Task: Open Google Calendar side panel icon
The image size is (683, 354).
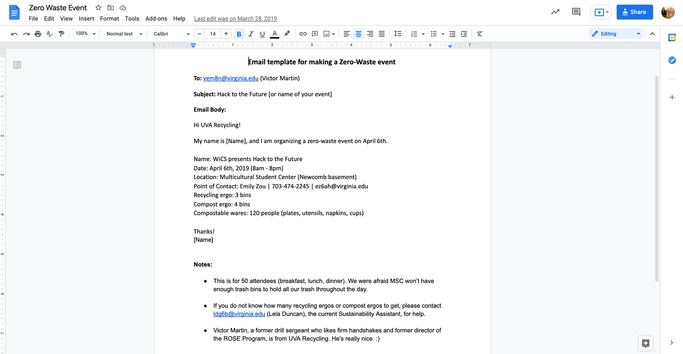Action: pos(672,38)
